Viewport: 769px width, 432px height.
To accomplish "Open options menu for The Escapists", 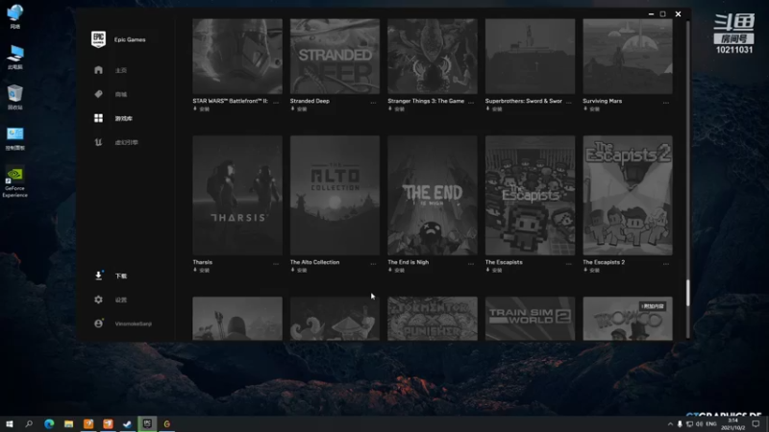I will 568,263.
